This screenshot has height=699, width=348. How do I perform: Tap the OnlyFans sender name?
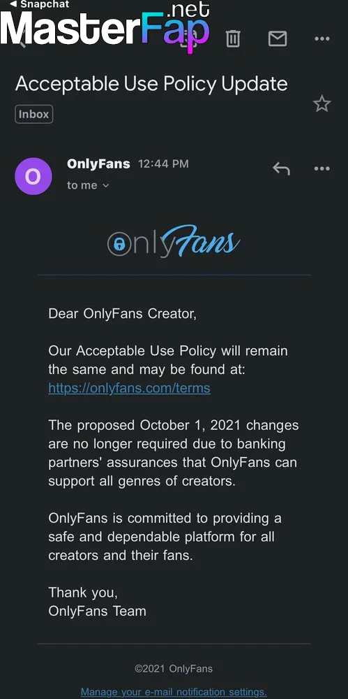pyautogui.click(x=98, y=164)
